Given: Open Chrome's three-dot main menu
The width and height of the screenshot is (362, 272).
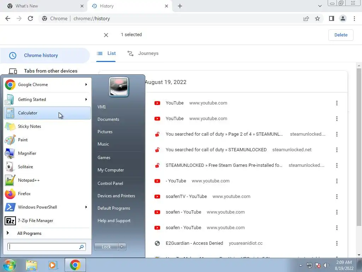Looking at the screenshot, I should coord(354,18).
